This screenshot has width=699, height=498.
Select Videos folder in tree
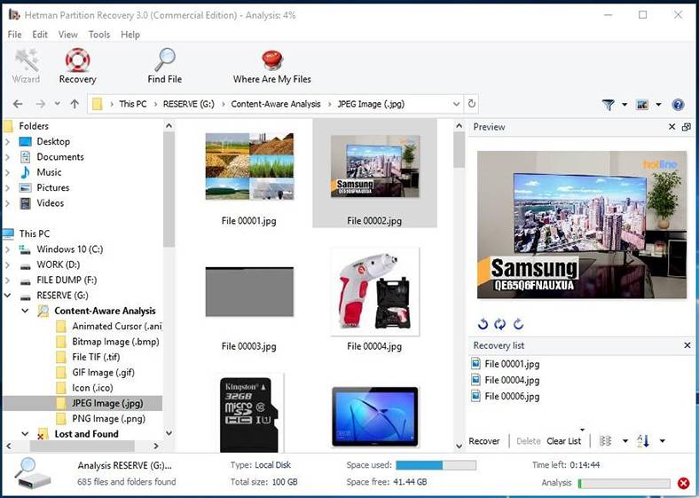pyautogui.click(x=50, y=203)
